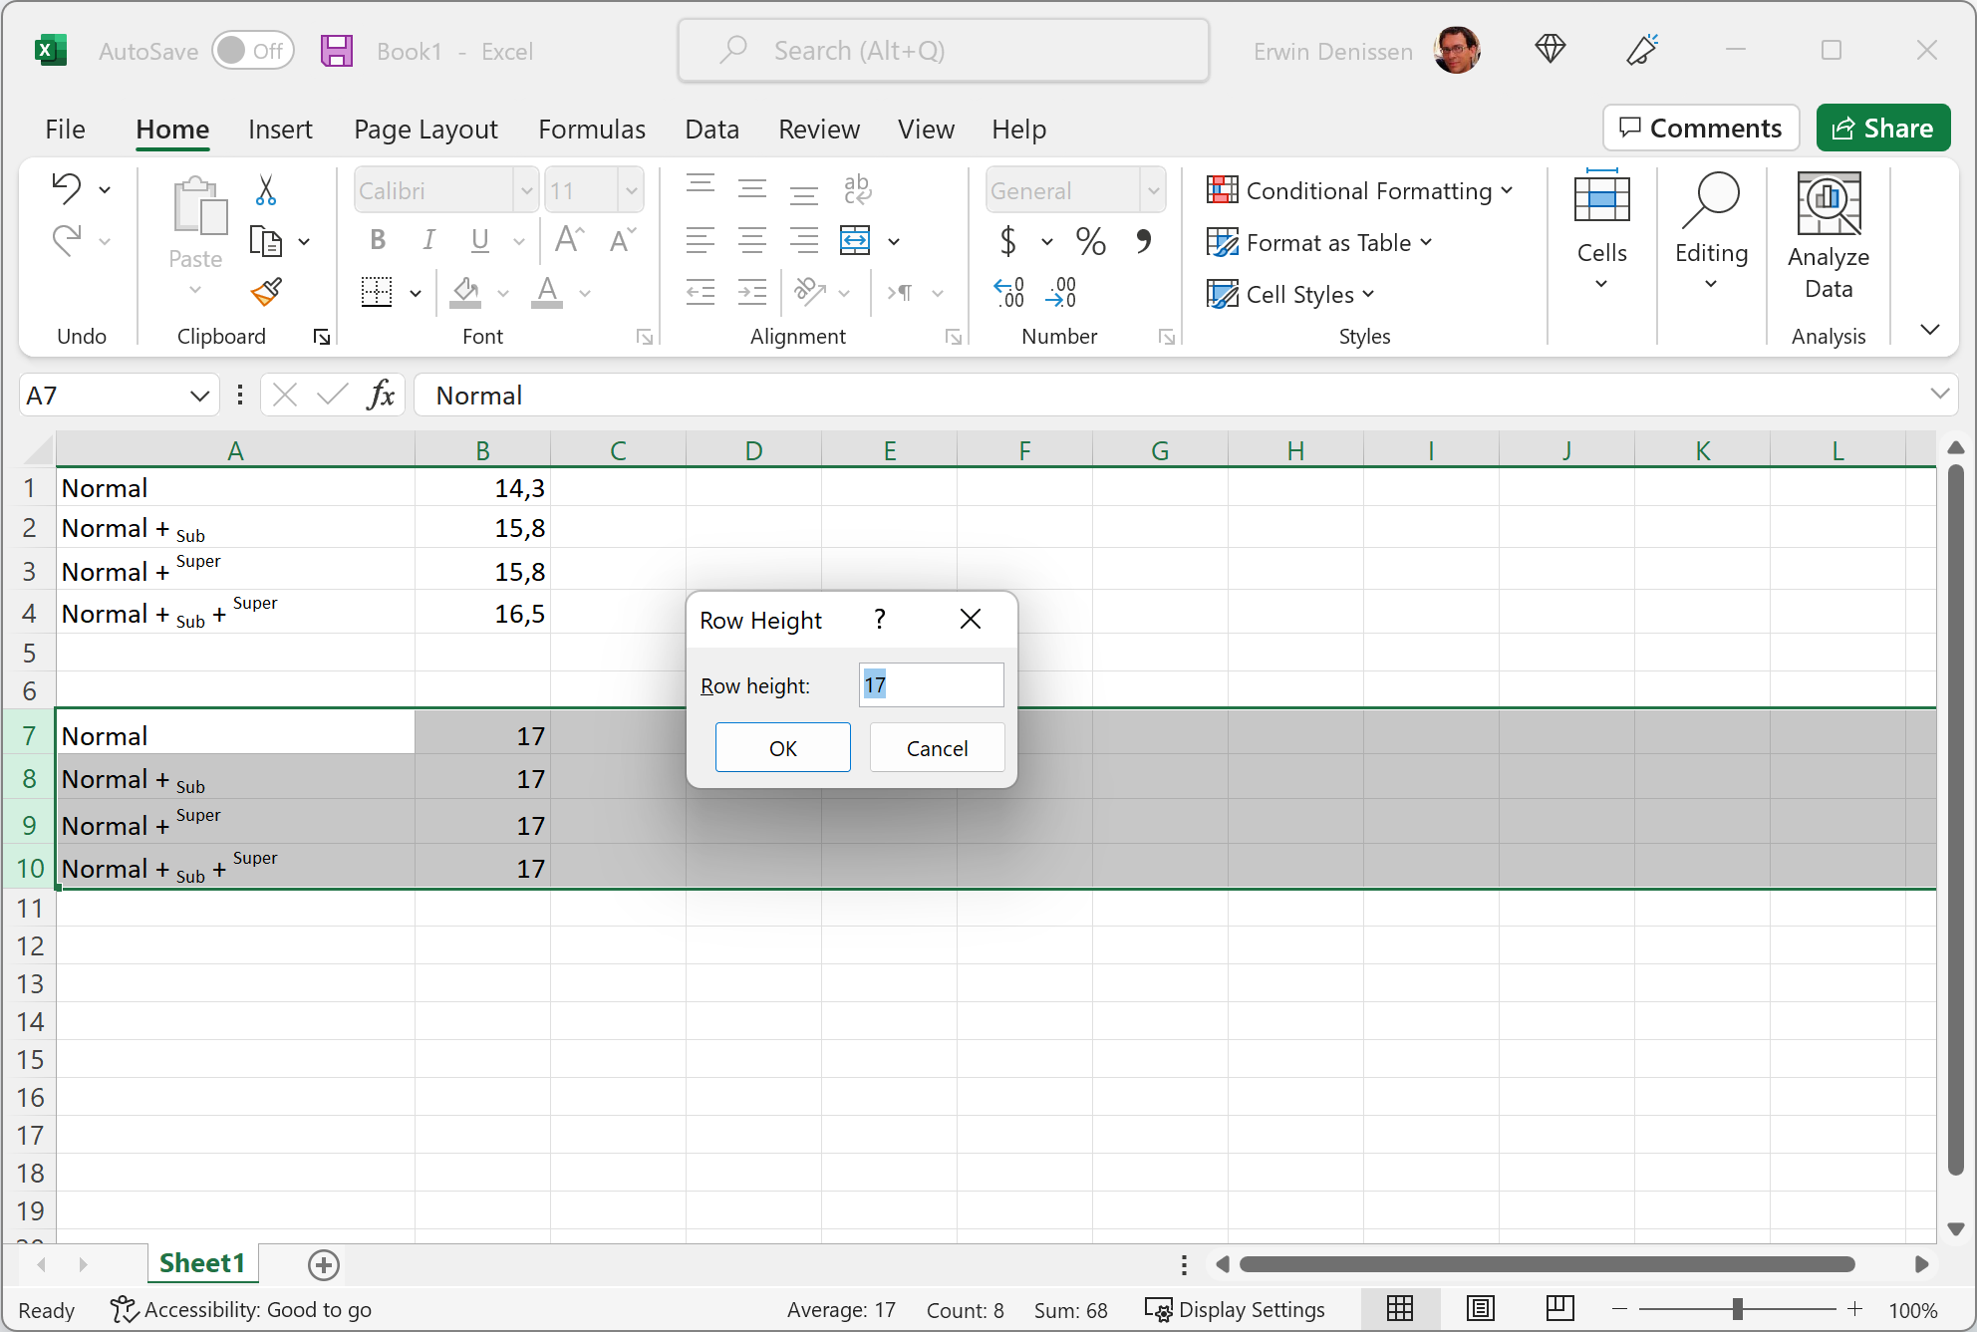Apply Font Color letter A
The image size is (1977, 1332).
pyautogui.click(x=547, y=292)
